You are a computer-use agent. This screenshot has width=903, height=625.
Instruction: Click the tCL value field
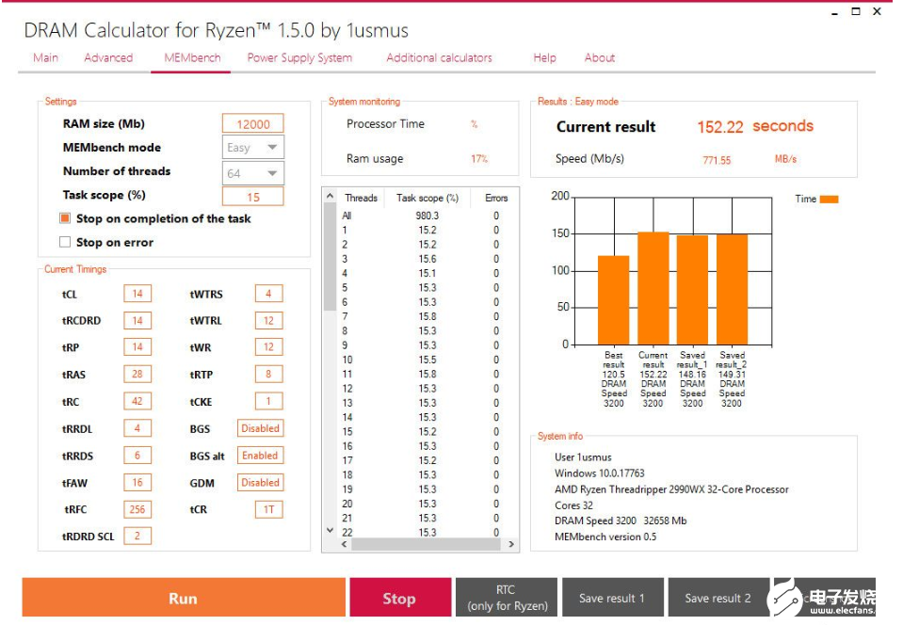point(137,294)
